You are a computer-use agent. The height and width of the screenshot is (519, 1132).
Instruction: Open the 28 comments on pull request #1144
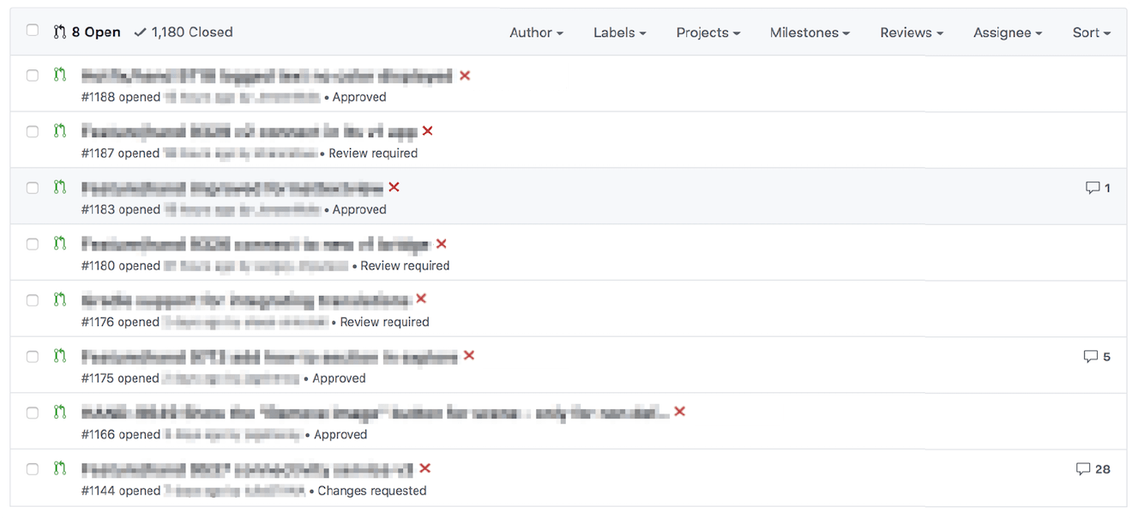point(1093,469)
